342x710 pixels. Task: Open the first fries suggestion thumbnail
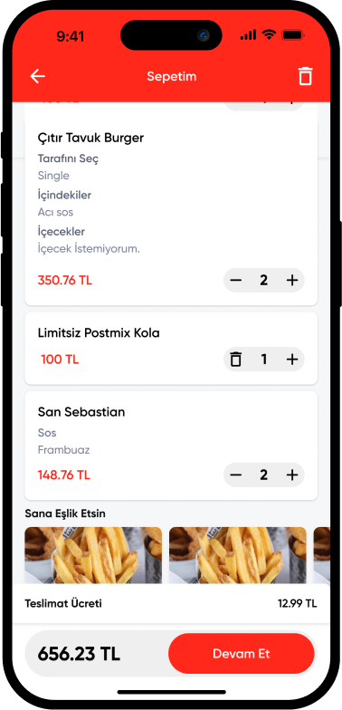(92, 555)
